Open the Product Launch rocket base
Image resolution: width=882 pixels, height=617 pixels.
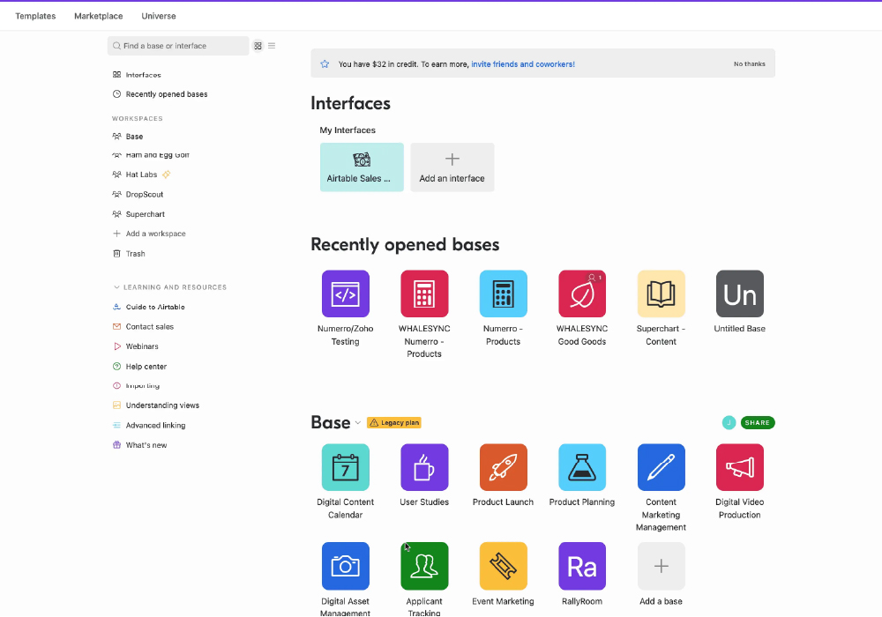(503, 467)
